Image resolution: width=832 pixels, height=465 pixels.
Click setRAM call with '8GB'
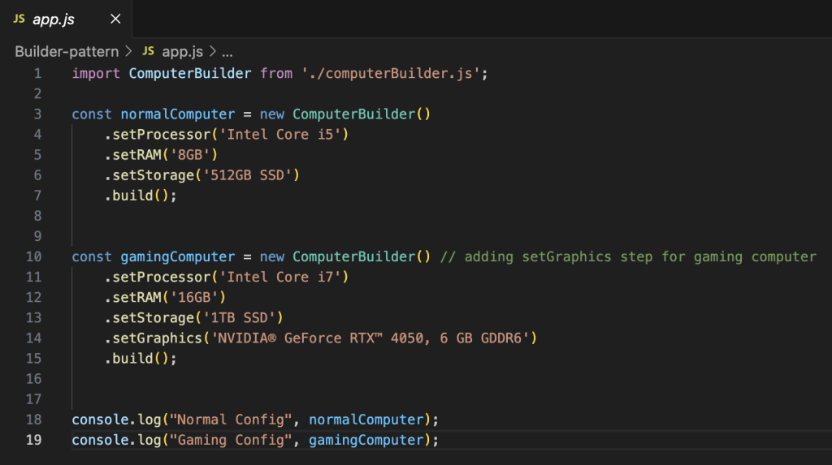(162, 155)
